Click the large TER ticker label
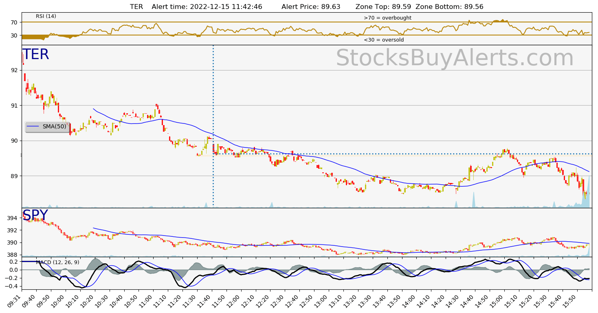Viewport: 598px width, 313px height. [35, 55]
